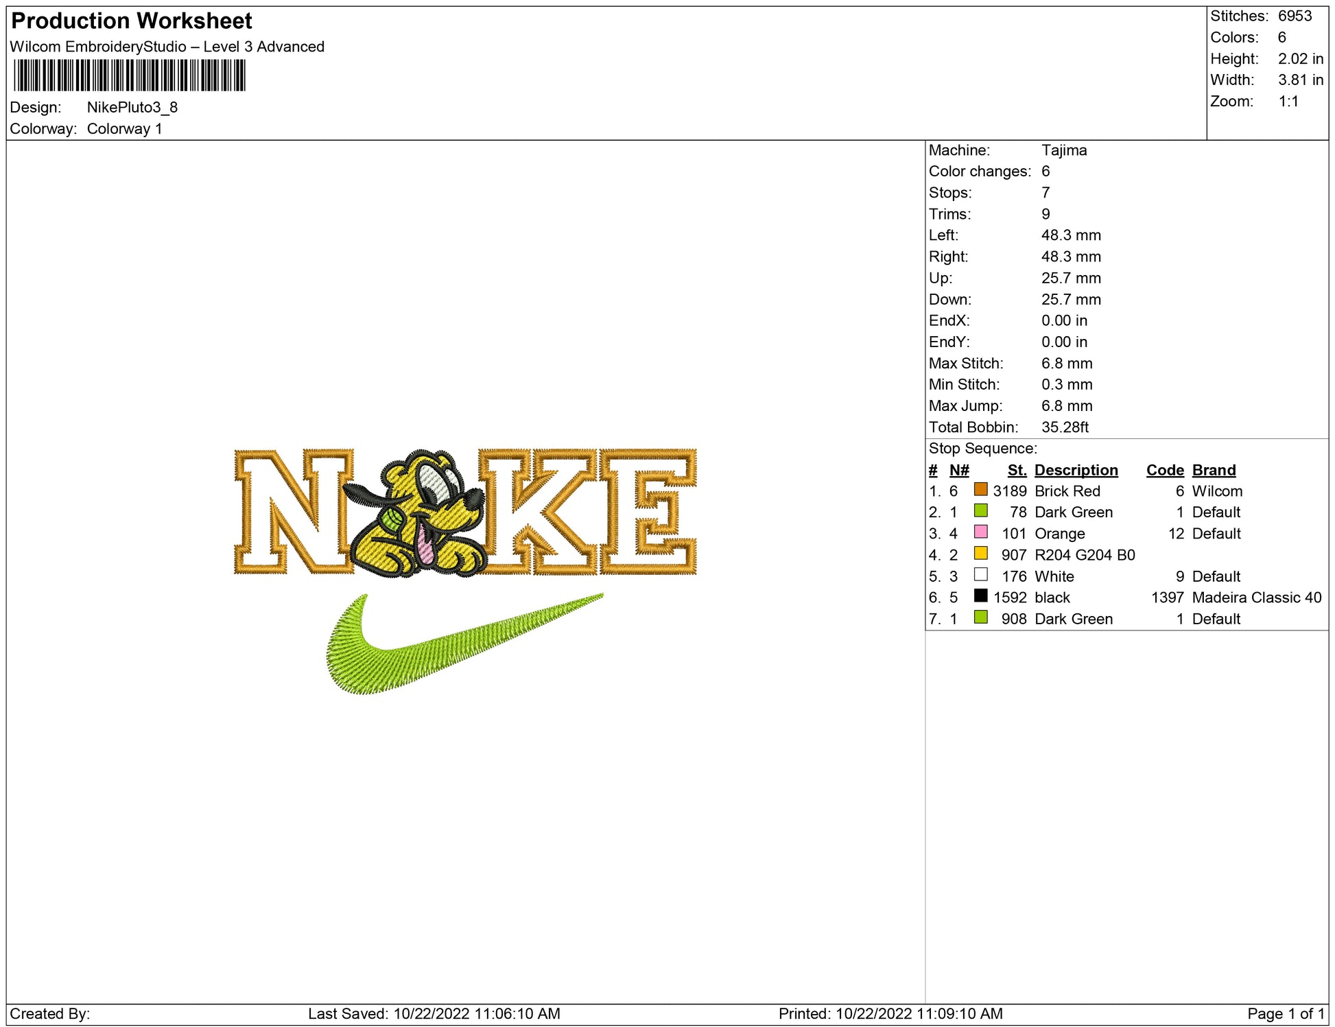Click the N# column header
The image size is (1335, 1027).
pos(958,470)
